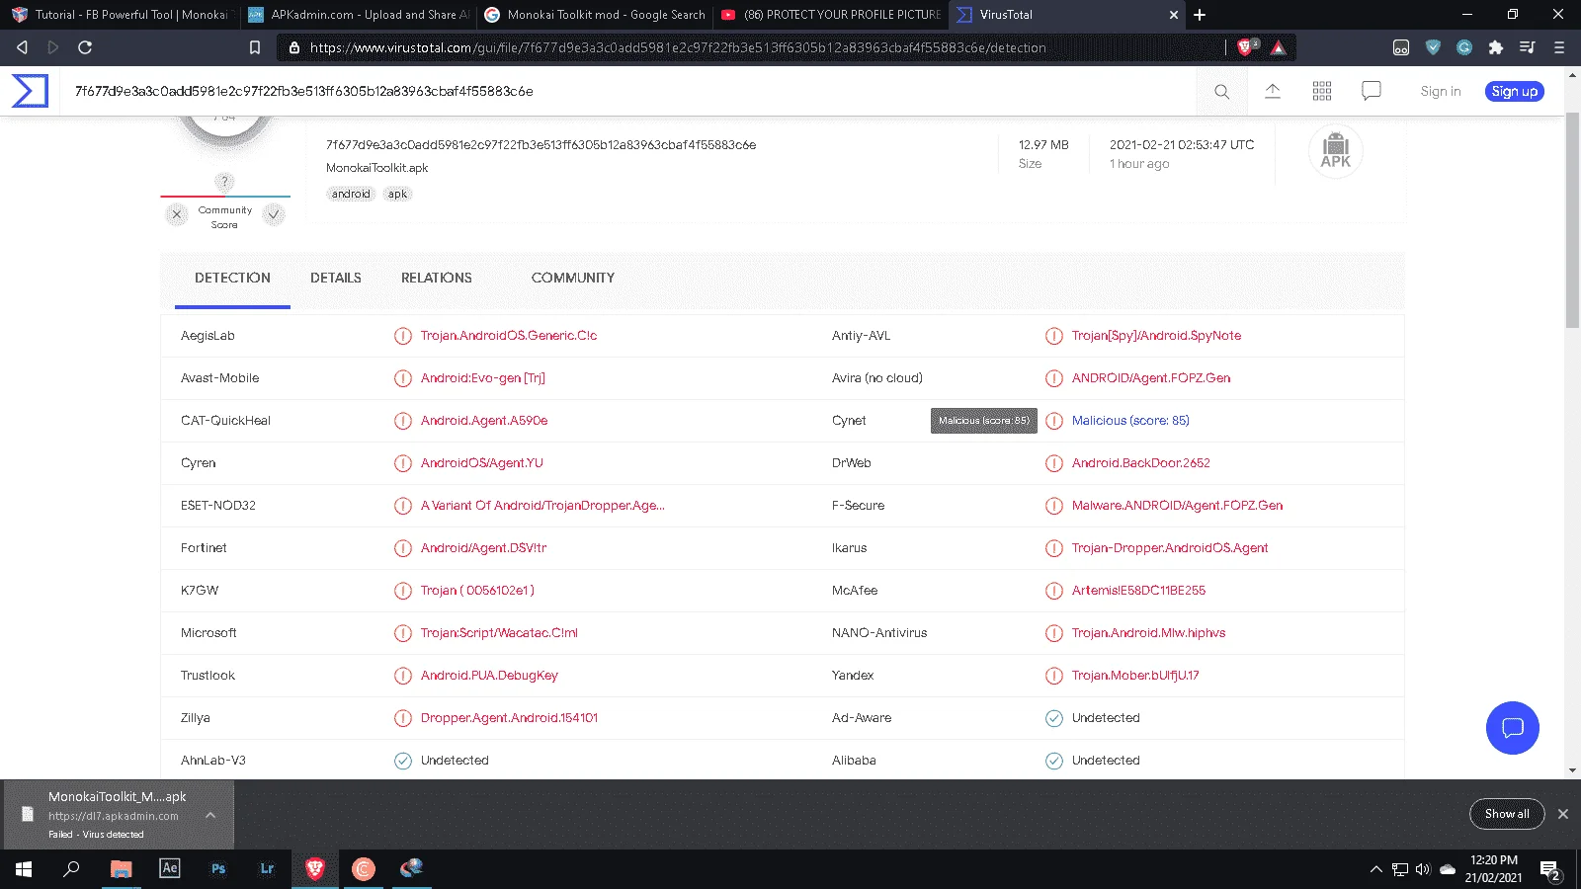Switch to the YouTube PROTECT YOUR PROFILE tab
The image size is (1581, 889).
click(x=831, y=15)
